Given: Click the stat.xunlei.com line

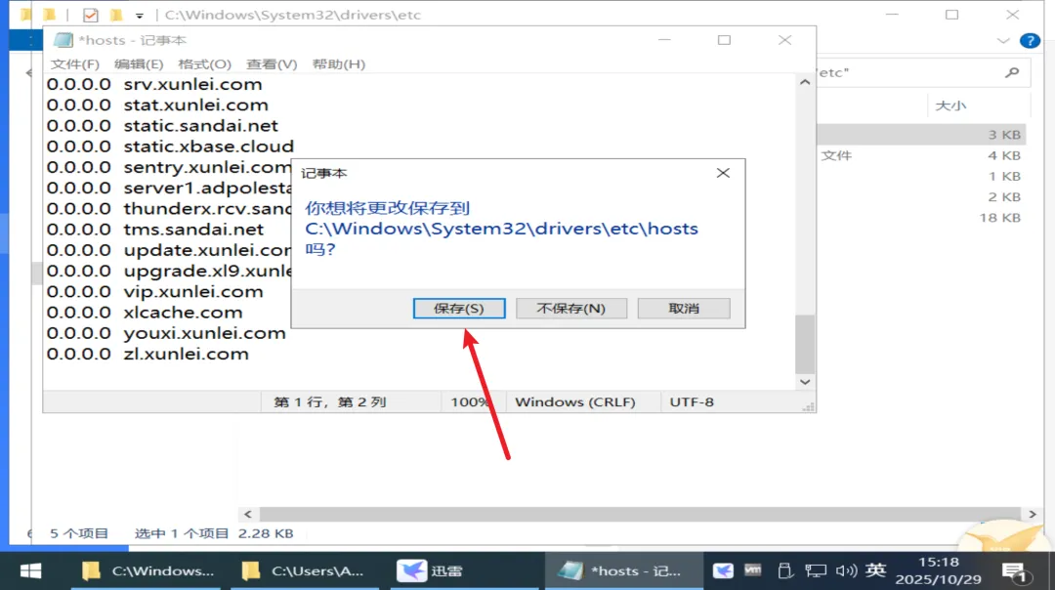Looking at the screenshot, I should [x=157, y=105].
